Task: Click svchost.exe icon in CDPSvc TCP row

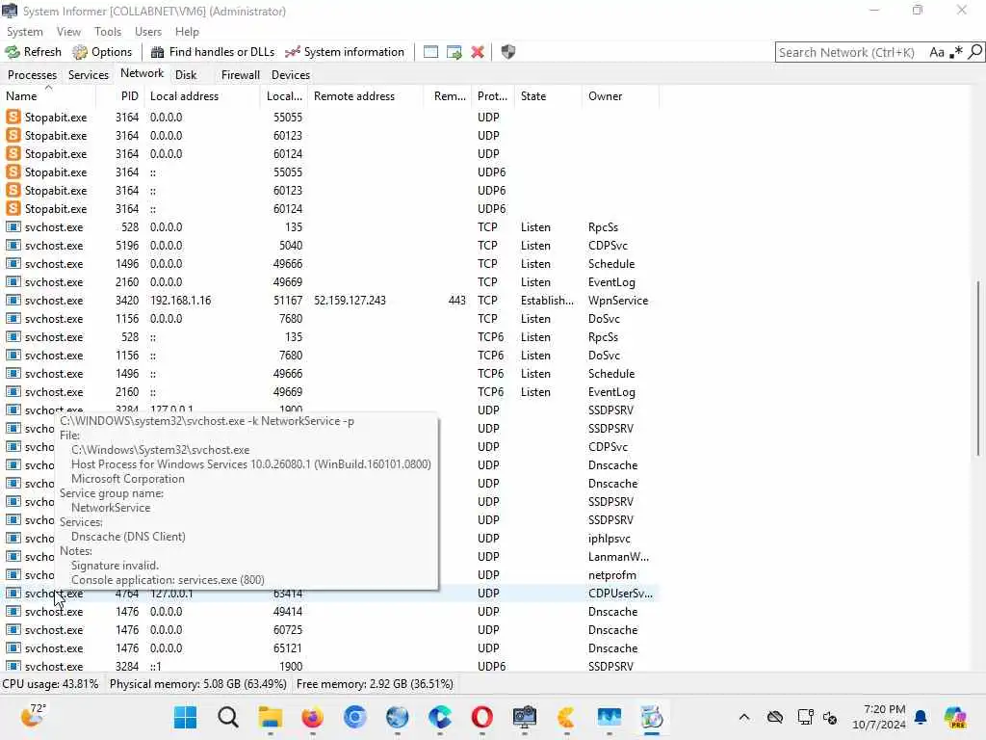Action: pos(13,246)
